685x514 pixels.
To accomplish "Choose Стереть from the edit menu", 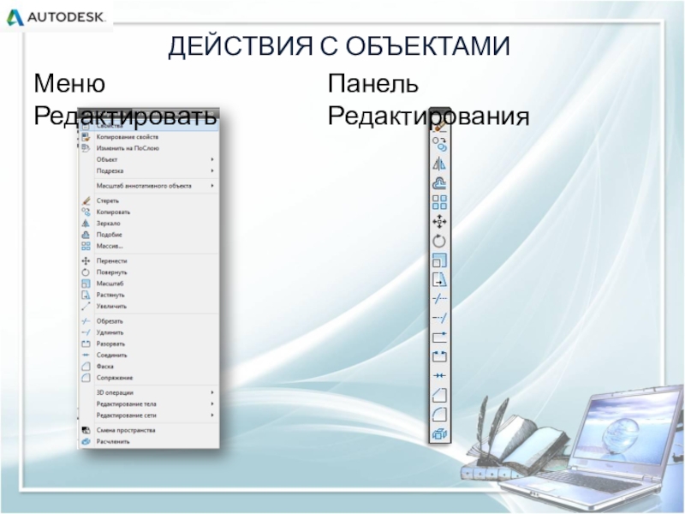I will click(x=148, y=200).
